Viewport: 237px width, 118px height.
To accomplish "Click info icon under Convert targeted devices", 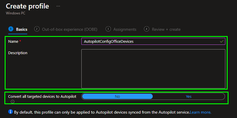I will (13, 102).
